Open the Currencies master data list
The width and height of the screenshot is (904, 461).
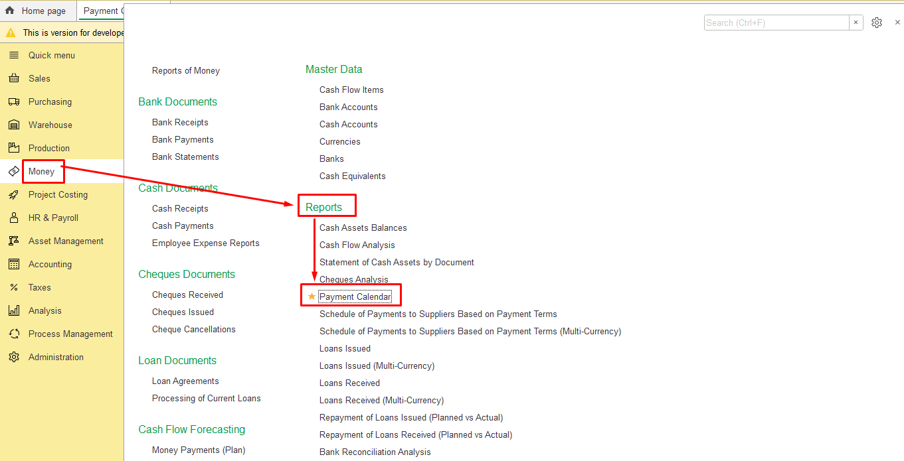pyautogui.click(x=339, y=141)
